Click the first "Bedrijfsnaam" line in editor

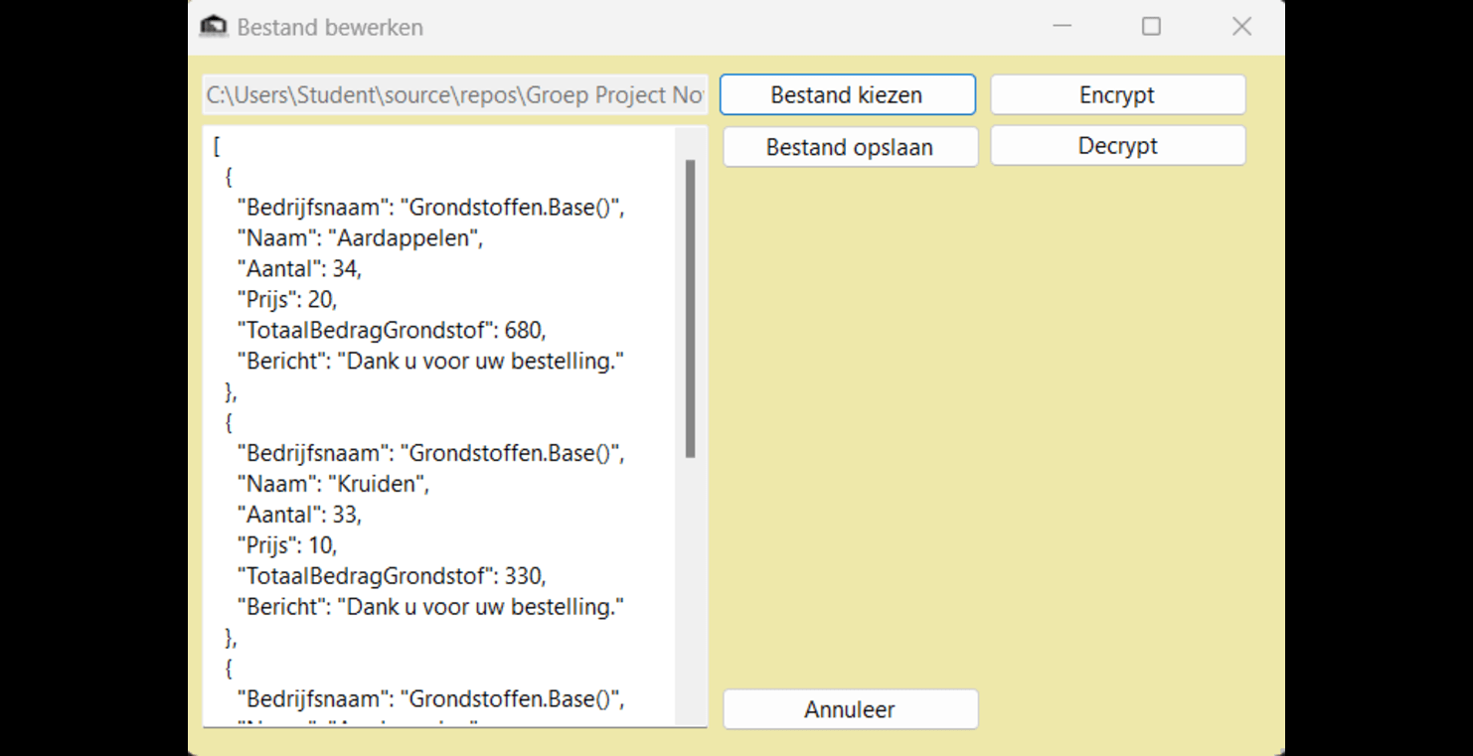[x=430, y=208]
